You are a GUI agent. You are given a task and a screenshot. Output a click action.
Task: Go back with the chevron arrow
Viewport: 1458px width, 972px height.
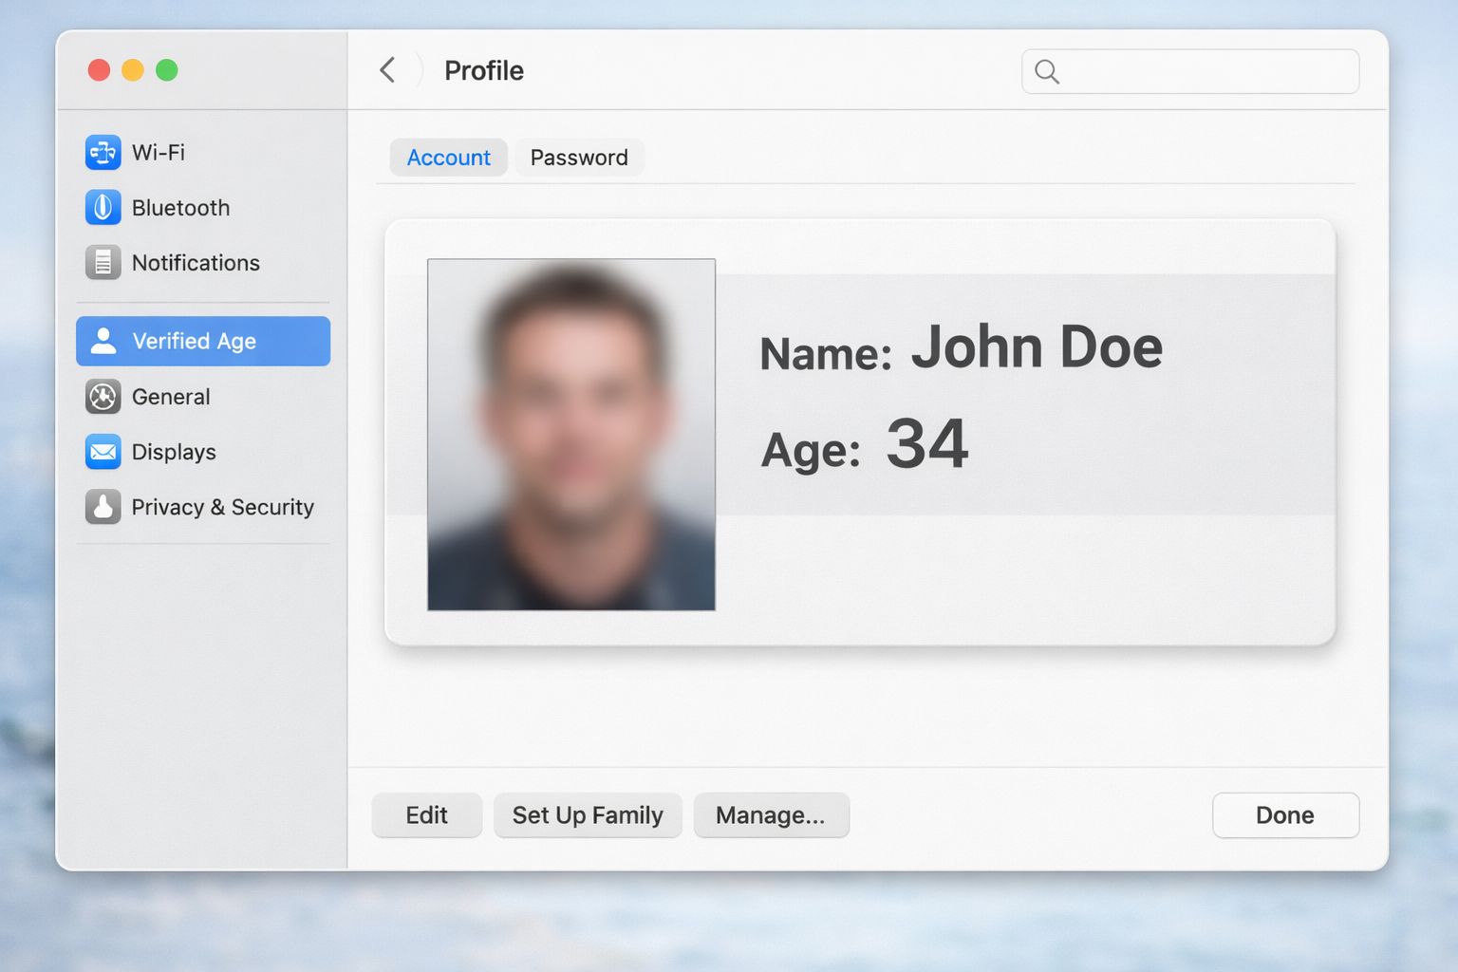click(x=387, y=70)
